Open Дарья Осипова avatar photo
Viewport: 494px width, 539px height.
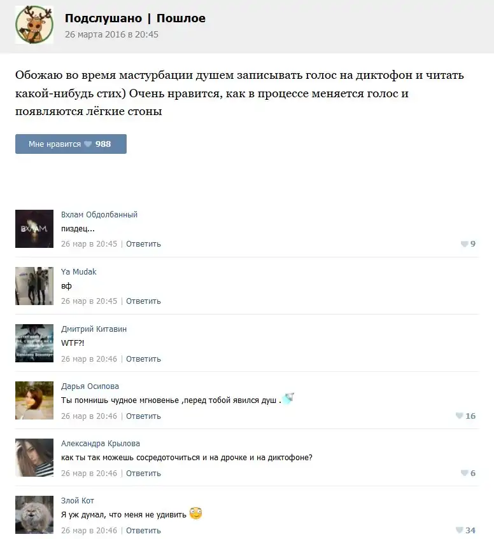(34, 400)
